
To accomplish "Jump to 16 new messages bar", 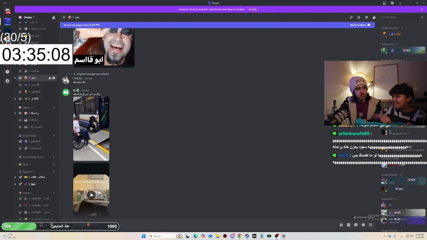I will (217, 25).
